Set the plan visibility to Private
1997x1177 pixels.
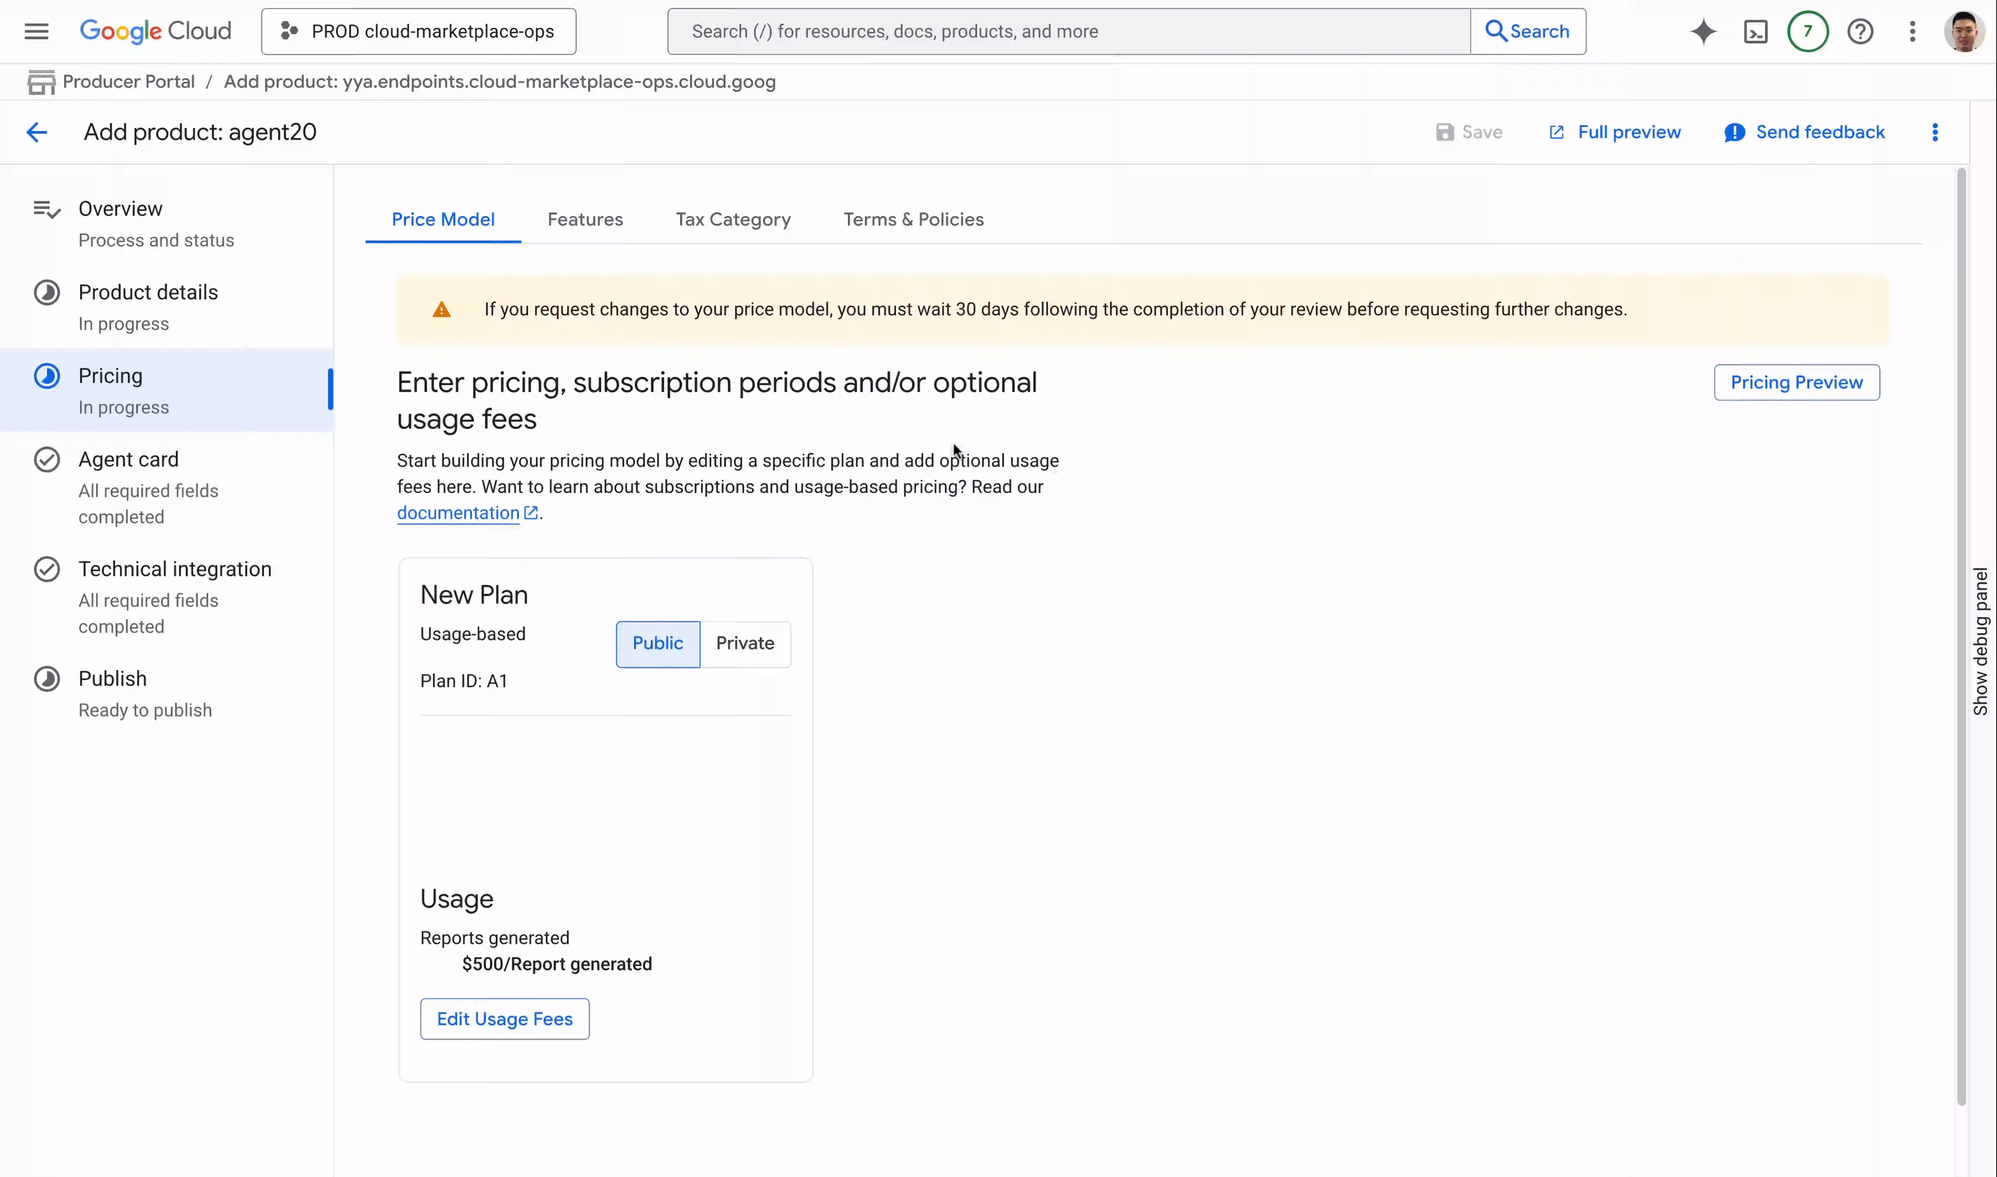pos(744,644)
